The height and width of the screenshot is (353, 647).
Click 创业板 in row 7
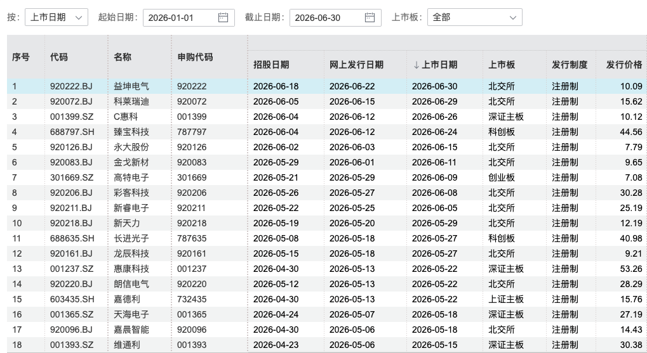coord(502,178)
